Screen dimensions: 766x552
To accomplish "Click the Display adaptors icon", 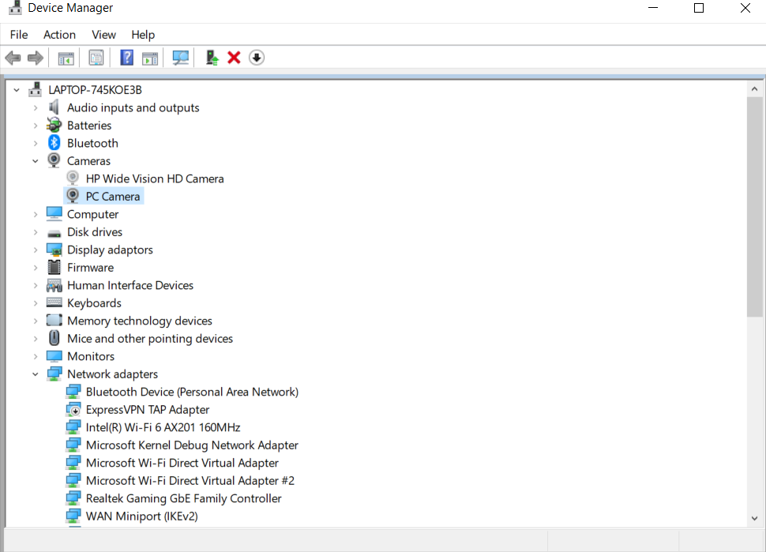I will (54, 250).
